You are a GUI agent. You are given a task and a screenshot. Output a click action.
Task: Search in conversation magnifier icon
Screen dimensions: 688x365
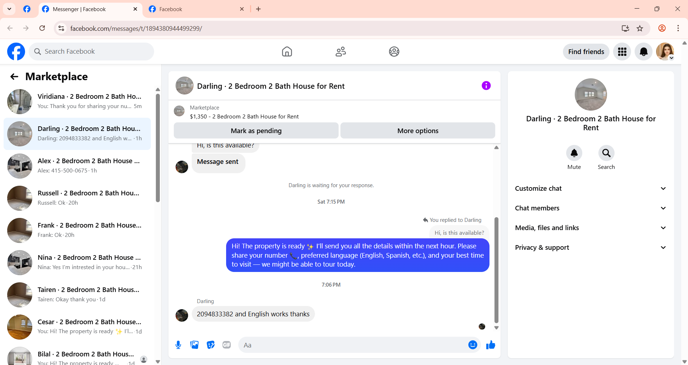606,153
